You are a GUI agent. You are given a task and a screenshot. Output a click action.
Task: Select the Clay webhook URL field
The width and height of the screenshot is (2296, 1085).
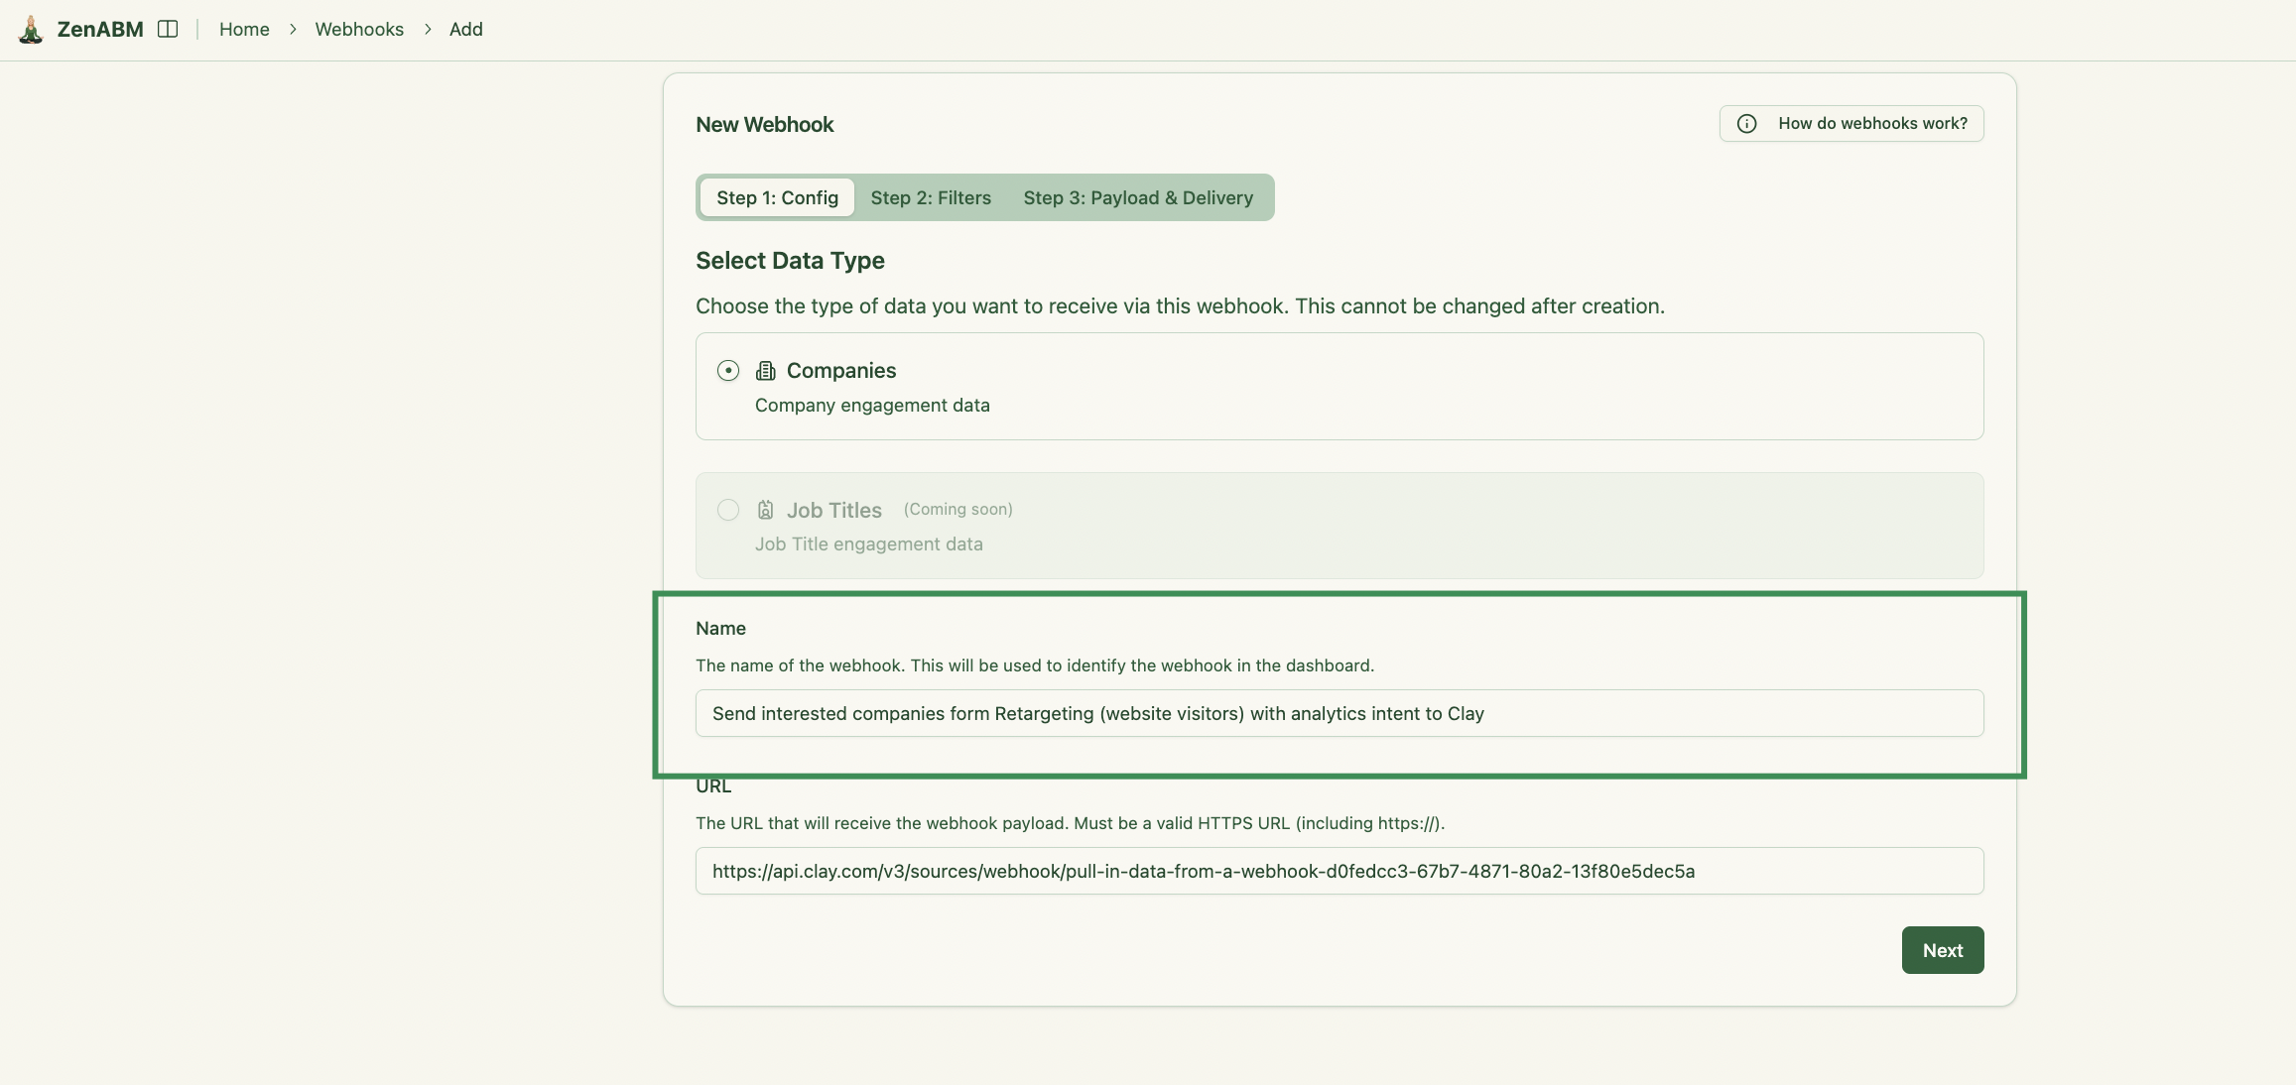[x=1339, y=872]
